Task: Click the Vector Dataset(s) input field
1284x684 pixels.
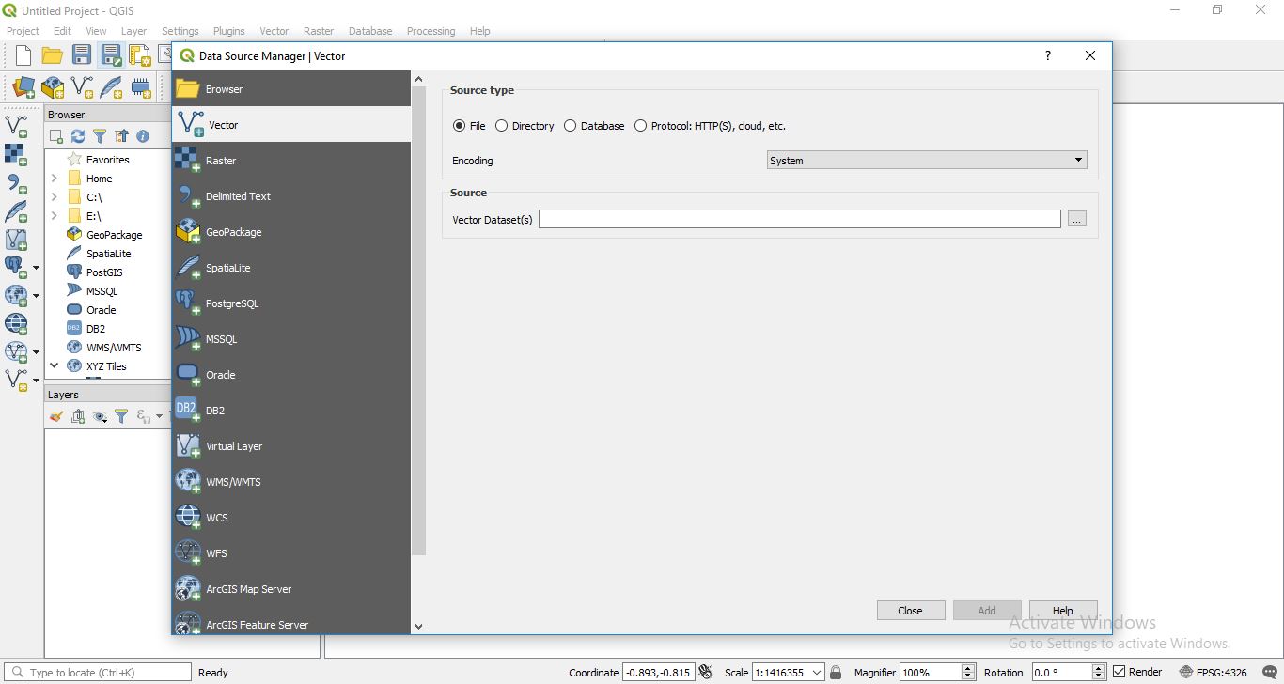Action: (x=799, y=218)
